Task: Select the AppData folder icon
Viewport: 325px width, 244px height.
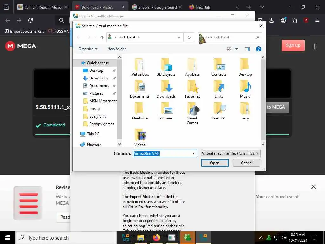Action: 192,64
